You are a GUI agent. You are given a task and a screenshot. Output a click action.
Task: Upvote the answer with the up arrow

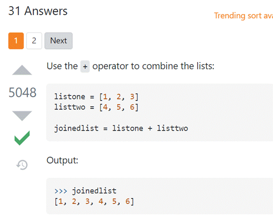22,70
